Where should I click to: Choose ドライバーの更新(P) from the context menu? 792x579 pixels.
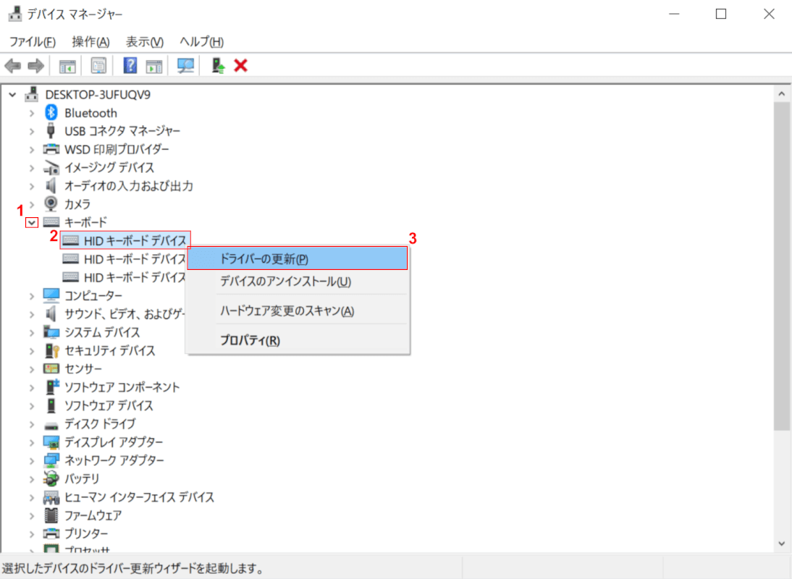click(x=264, y=258)
